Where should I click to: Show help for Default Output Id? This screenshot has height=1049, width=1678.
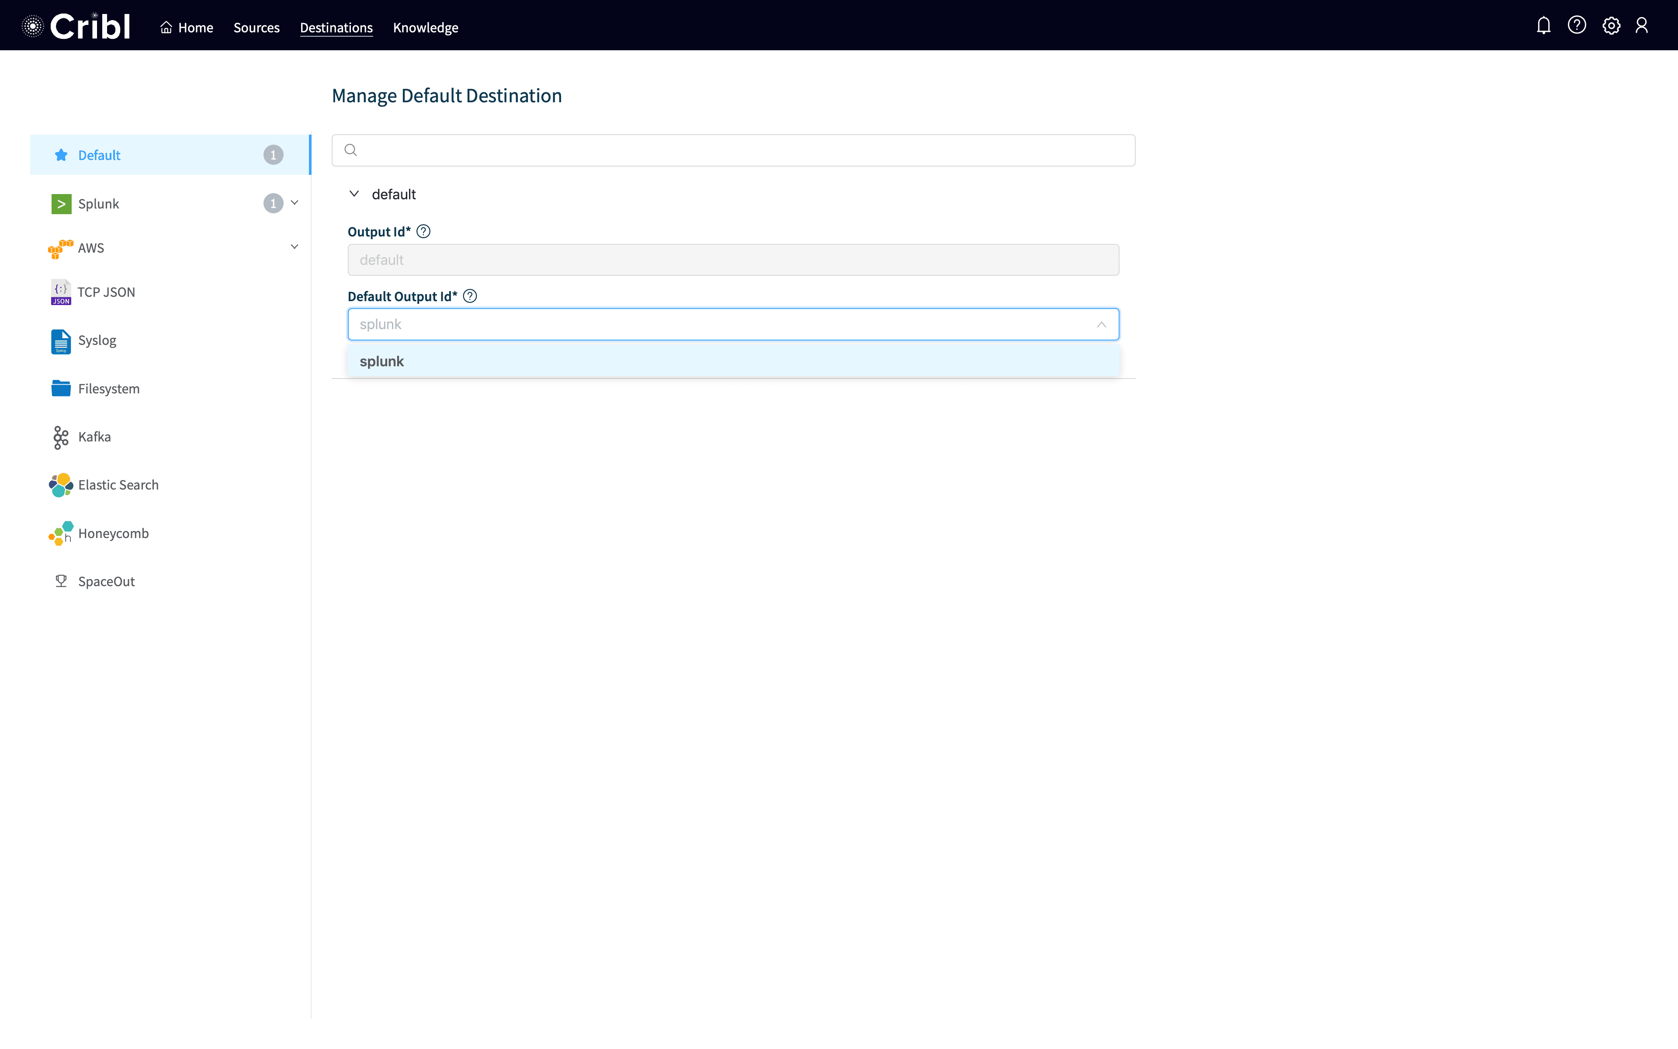pyautogui.click(x=470, y=296)
